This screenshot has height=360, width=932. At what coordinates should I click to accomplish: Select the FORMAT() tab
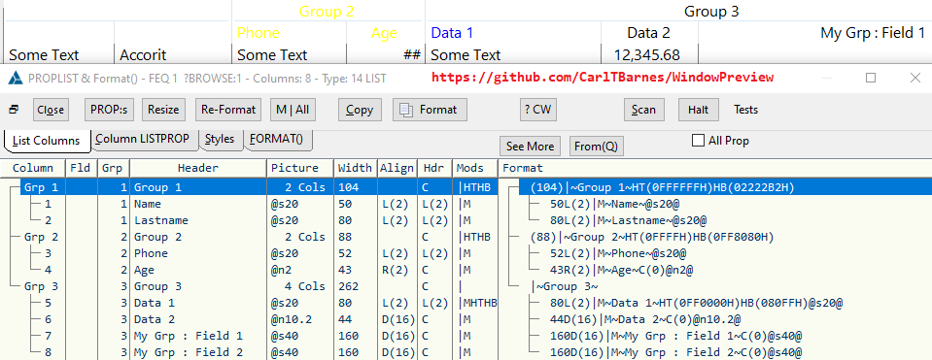coord(276,139)
